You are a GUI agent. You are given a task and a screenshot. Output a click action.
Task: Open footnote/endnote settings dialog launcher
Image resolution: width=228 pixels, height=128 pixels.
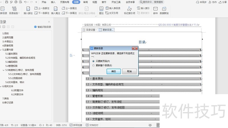(x=96, y=16)
